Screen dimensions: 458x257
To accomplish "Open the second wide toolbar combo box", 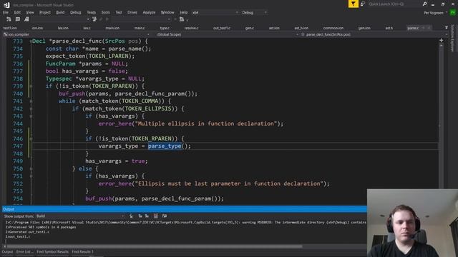I will (142, 19).
